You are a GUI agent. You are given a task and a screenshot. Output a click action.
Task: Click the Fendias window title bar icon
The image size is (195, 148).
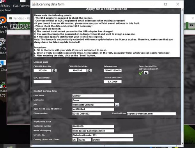coord(11,18)
